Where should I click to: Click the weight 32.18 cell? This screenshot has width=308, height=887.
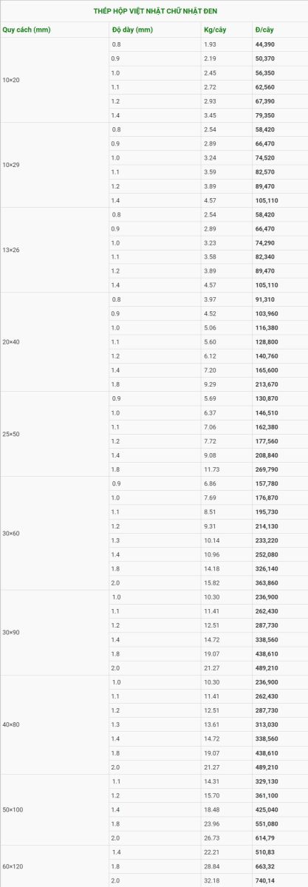coord(226,880)
